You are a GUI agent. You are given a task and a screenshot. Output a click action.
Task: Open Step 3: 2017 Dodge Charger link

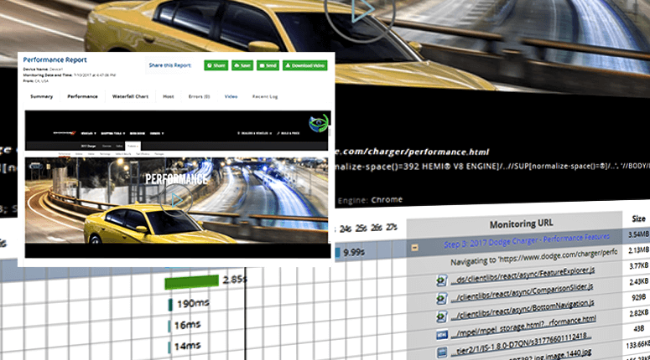[x=527, y=241]
